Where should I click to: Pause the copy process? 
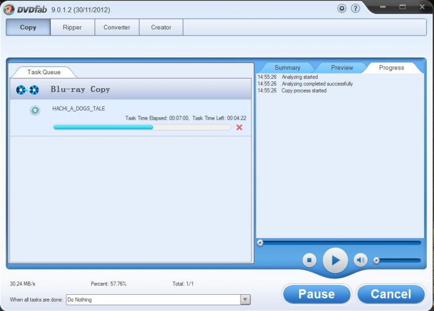(x=317, y=294)
